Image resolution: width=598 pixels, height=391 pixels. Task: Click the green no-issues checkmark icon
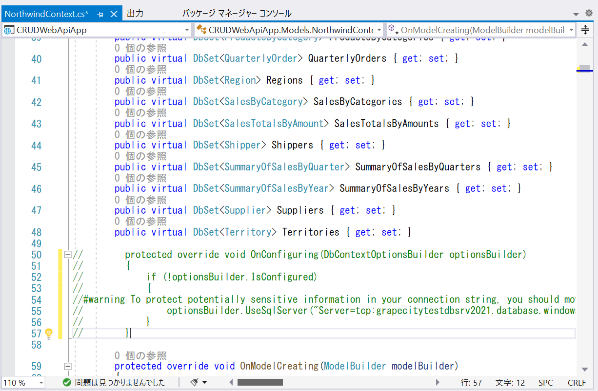click(x=67, y=383)
